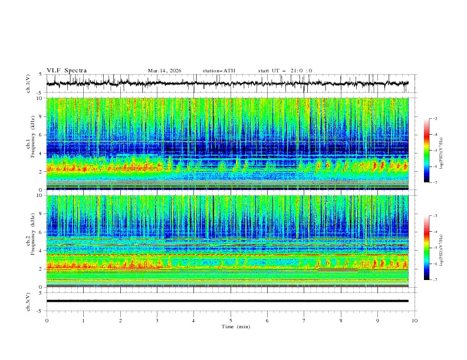
Task: Click tick label "4" on the time axis
Action: coord(193,321)
